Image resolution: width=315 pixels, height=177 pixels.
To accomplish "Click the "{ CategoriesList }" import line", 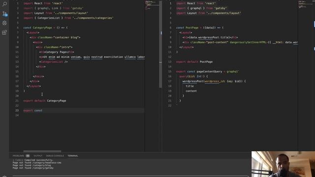I will (x=68, y=18).
